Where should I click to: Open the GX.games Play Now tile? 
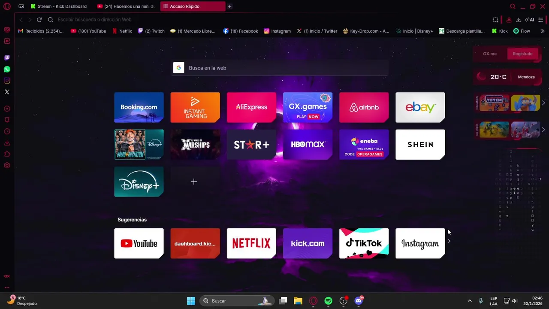308,107
